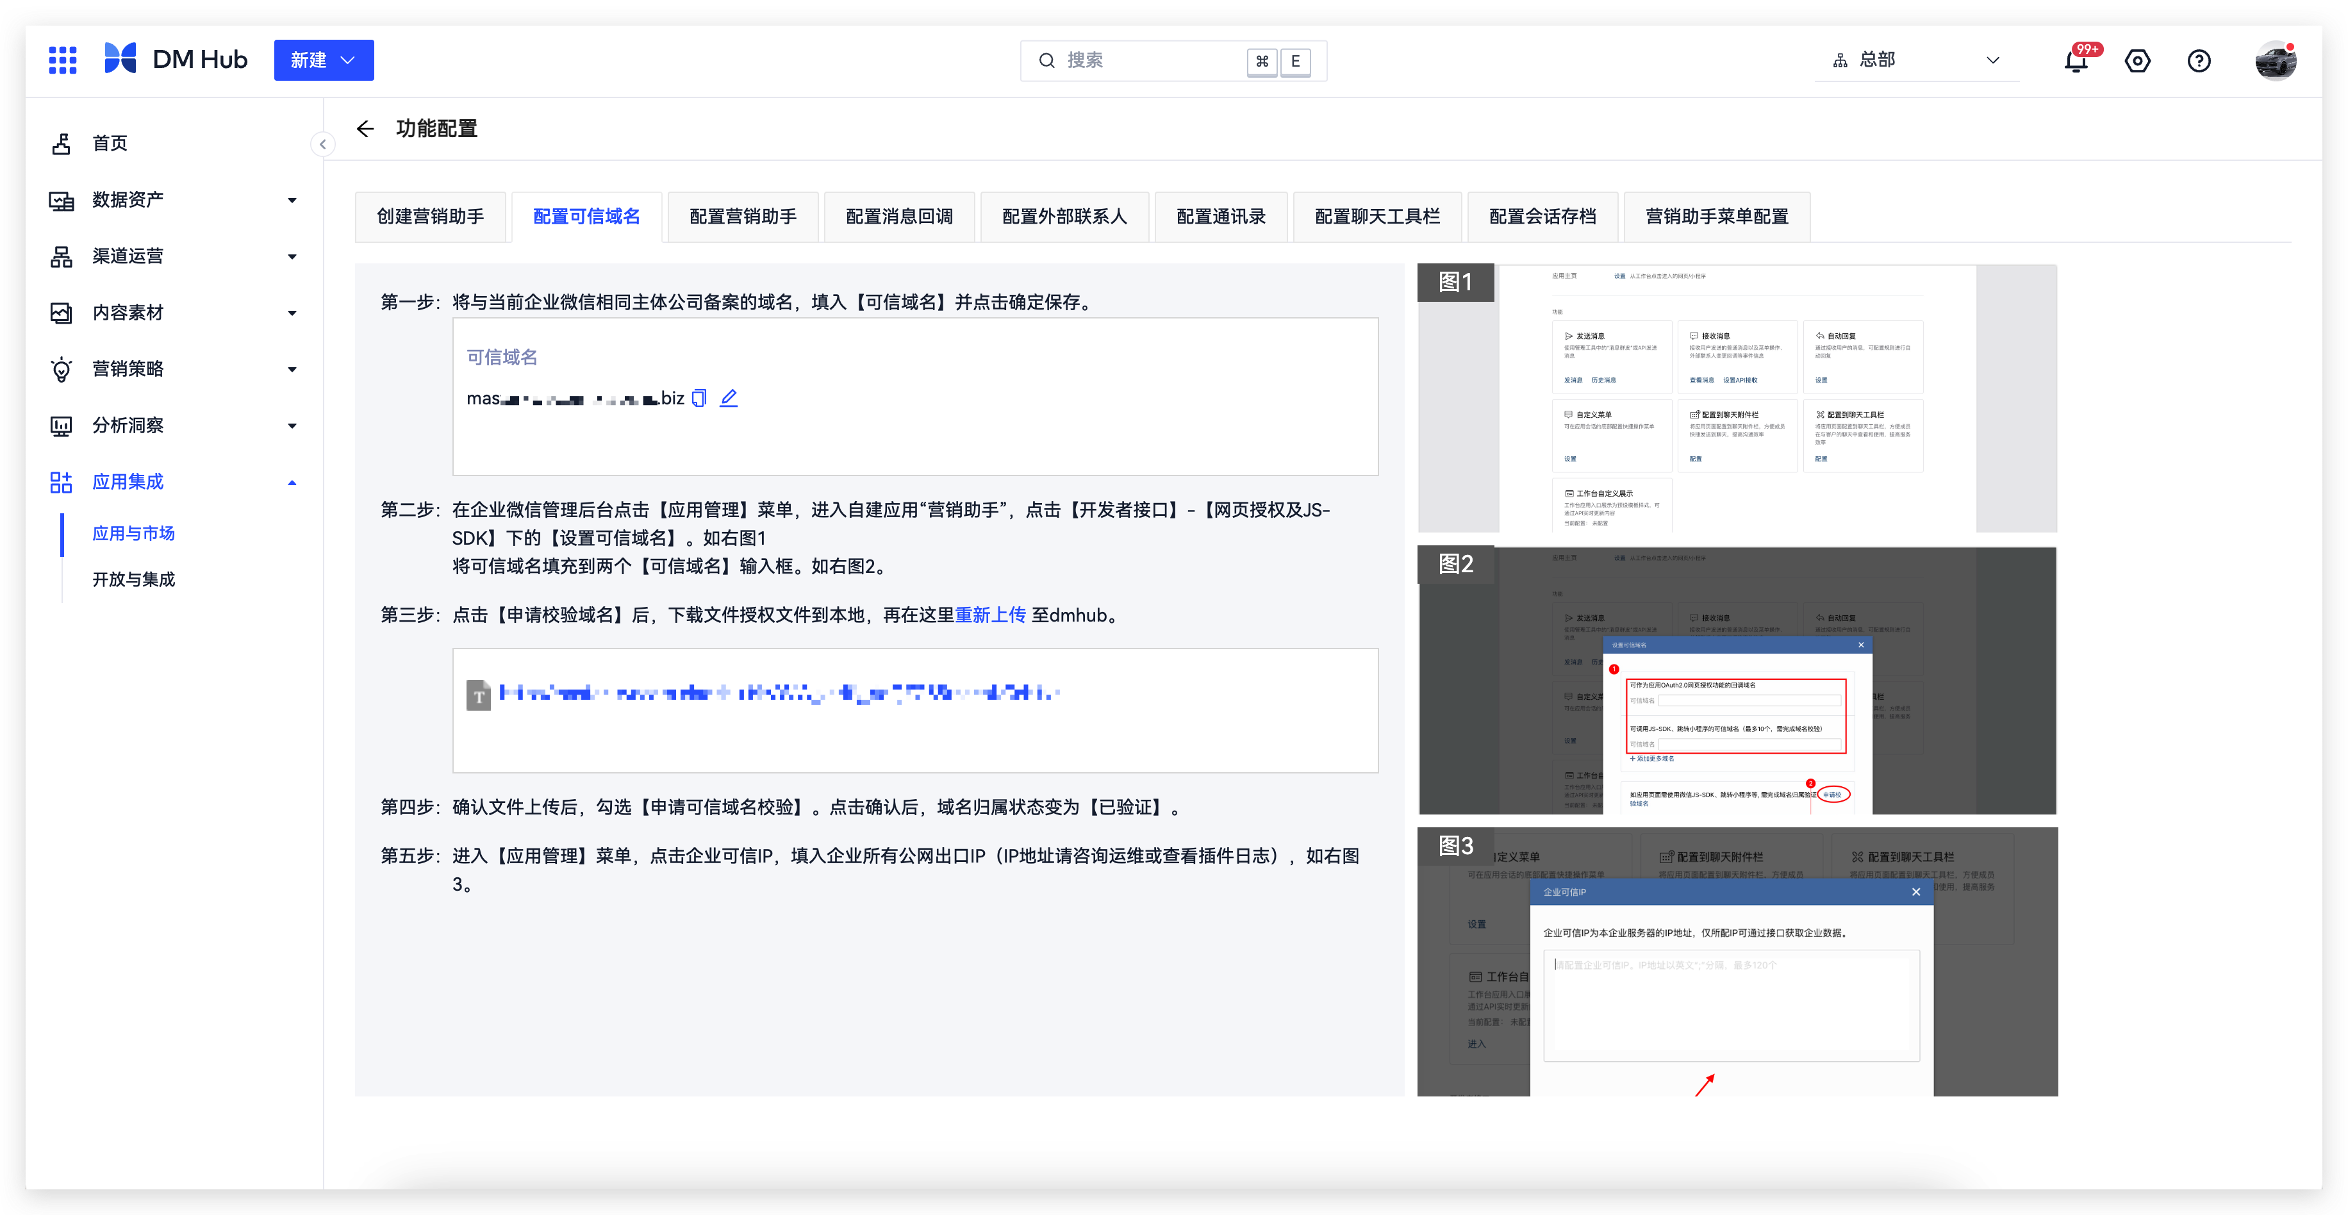Open the app grid launcher icon

tap(62, 60)
